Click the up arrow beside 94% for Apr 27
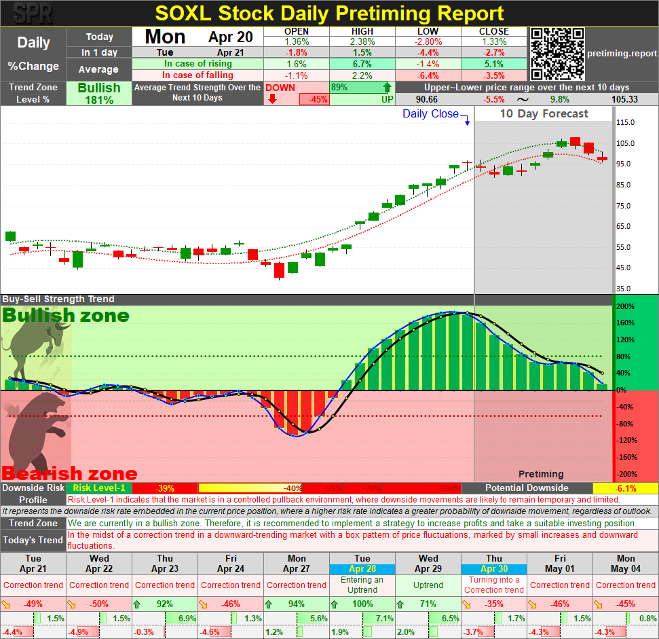Image resolution: width=659 pixels, height=639 pixels. click(x=269, y=604)
